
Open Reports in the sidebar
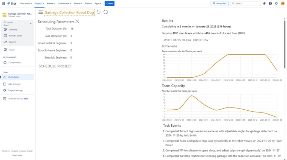(x=12, y=42)
